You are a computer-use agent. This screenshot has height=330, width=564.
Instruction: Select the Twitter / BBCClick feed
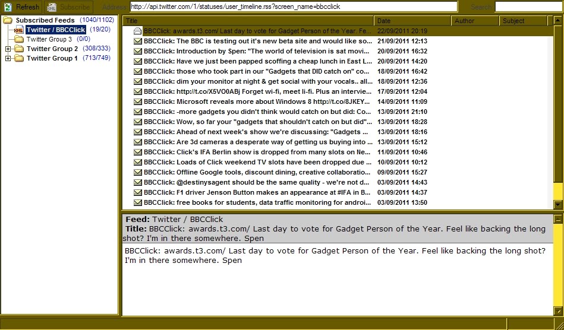pos(56,30)
